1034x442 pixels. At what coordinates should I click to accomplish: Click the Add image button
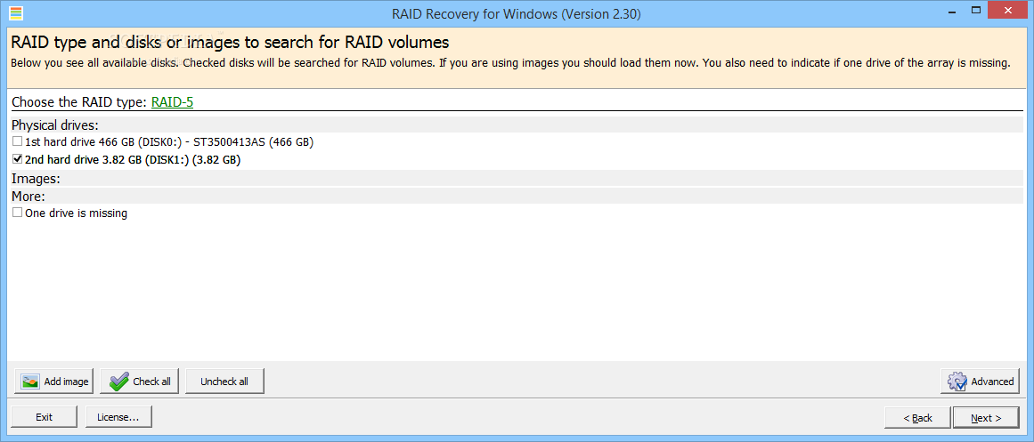[54, 382]
